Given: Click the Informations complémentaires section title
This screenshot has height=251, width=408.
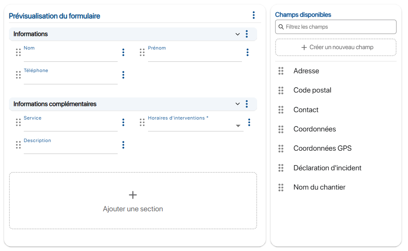Looking at the screenshot, I should [55, 104].
